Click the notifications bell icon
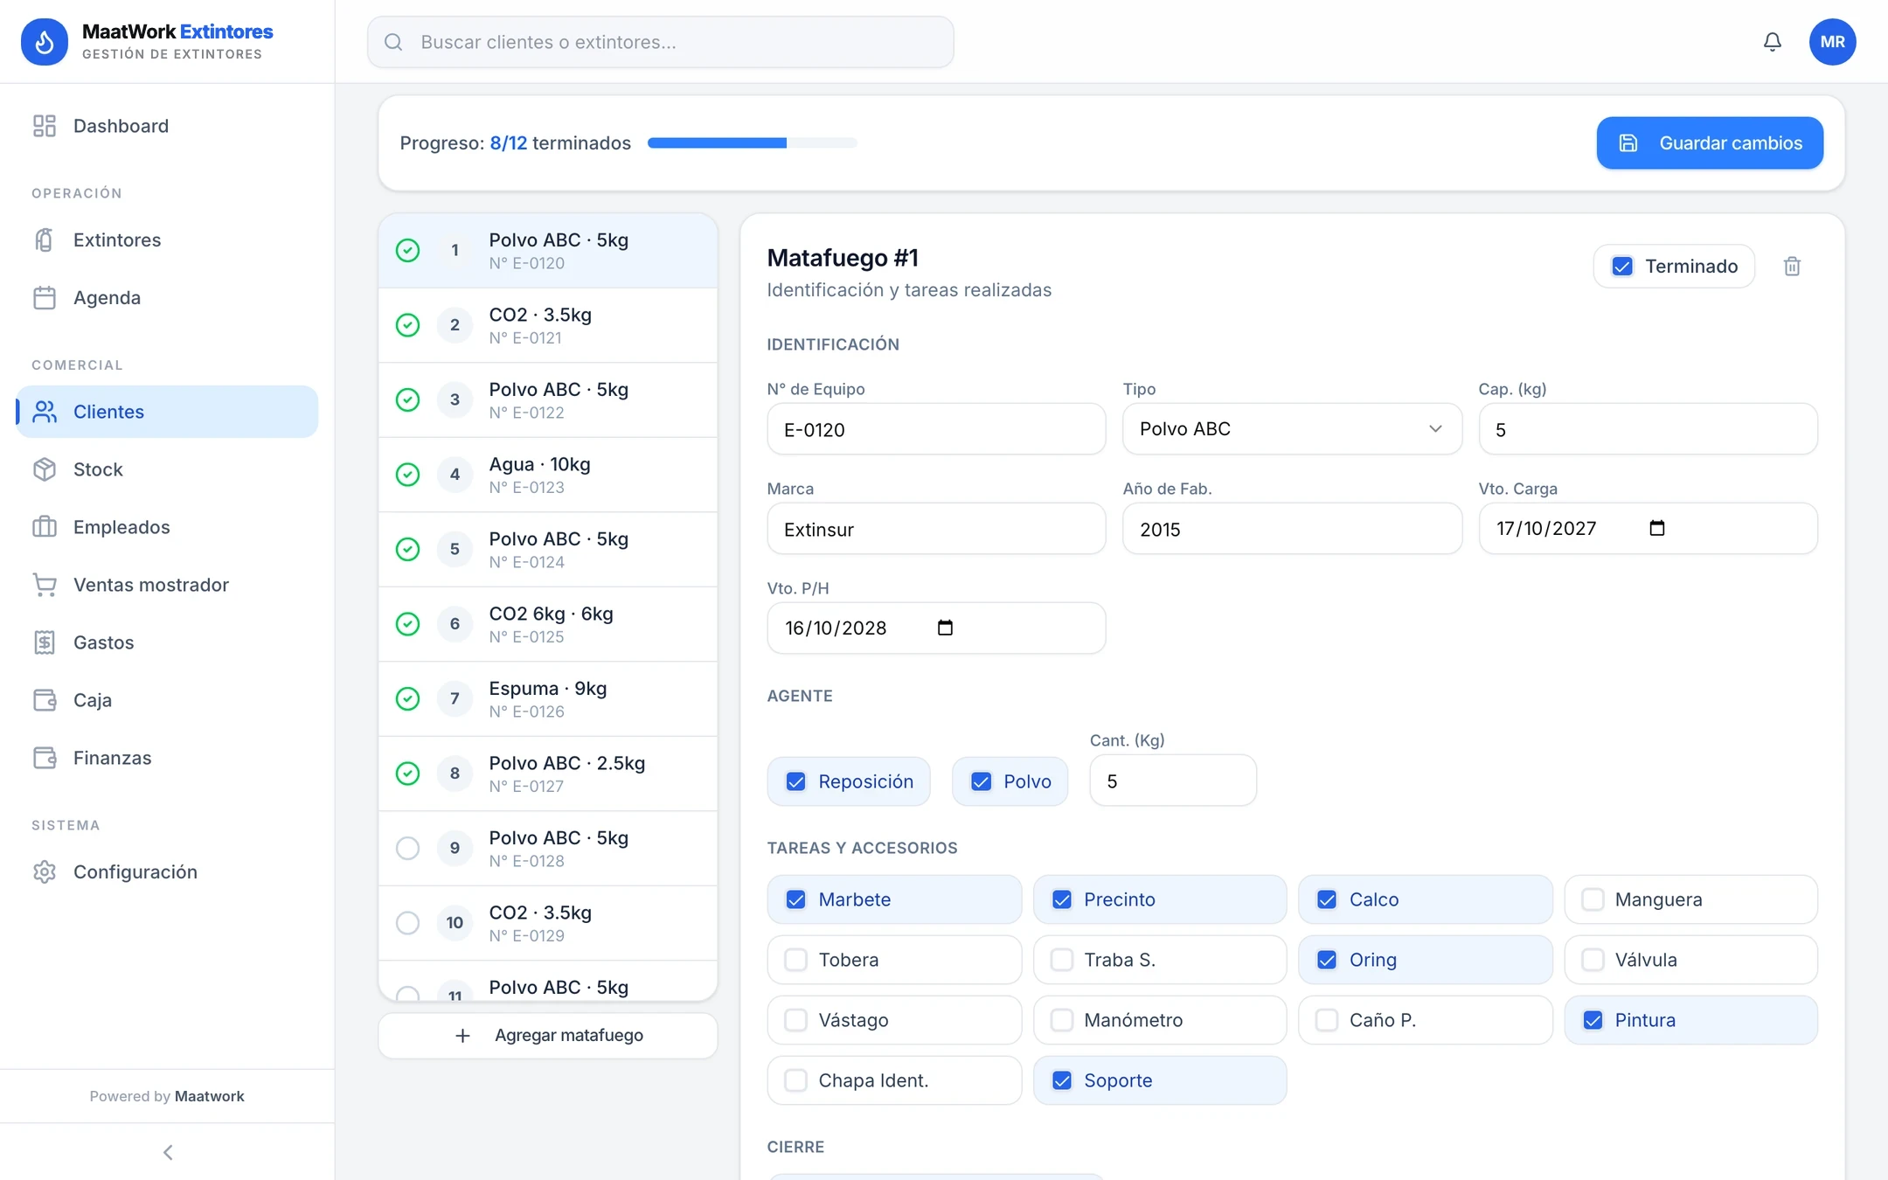This screenshot has width=1888, height=1180. 1772,42
